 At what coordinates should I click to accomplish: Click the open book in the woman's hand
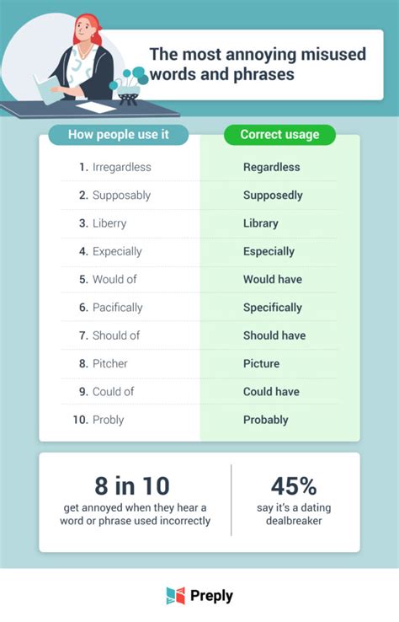tap(47, 88)
